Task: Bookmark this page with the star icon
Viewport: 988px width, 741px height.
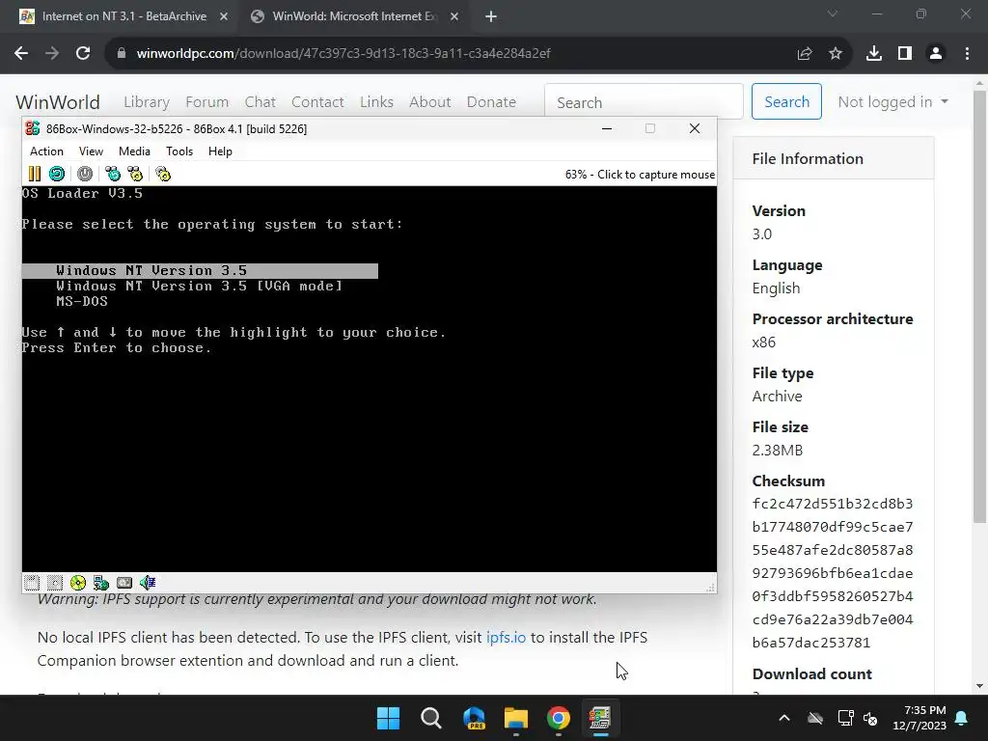Action: 836,54
